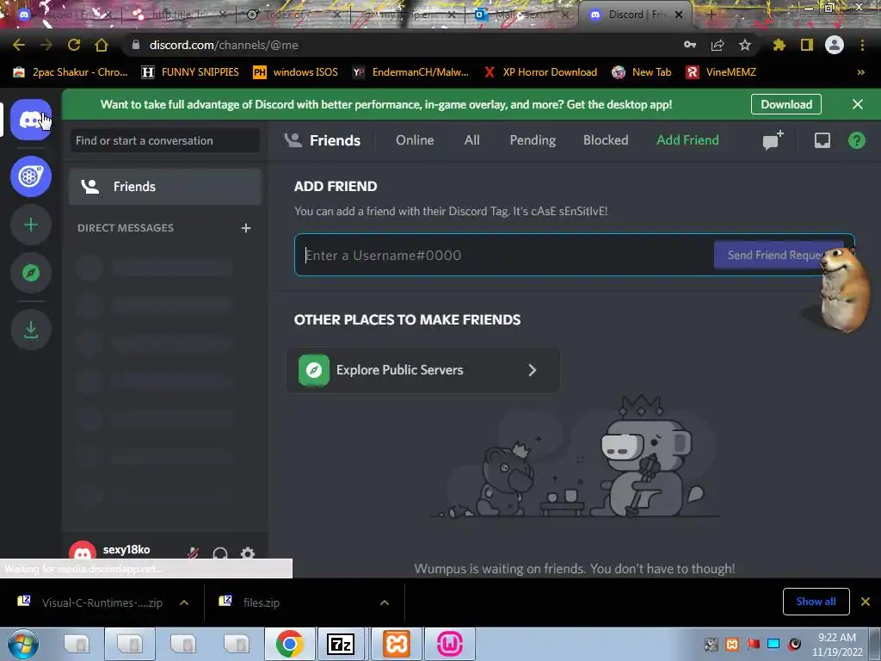Bookmark this page with the star icon
The width and height of the screenshot is (881, 661).
(745, 45)
